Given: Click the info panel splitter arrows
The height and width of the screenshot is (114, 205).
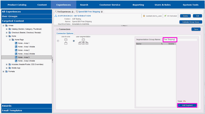Looking at the screenshot, I should pyautogui.click(x=124, y=26).
